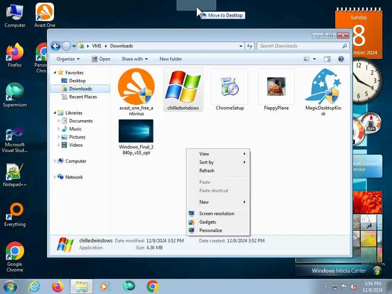Choose Screen resolution from context menu
Viewport: 392px width, 294px height.
click(x=218, y=214)
